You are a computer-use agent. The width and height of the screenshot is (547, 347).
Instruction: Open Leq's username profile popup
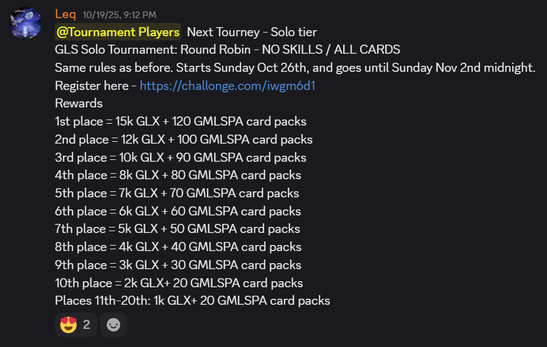click(65, 14)
